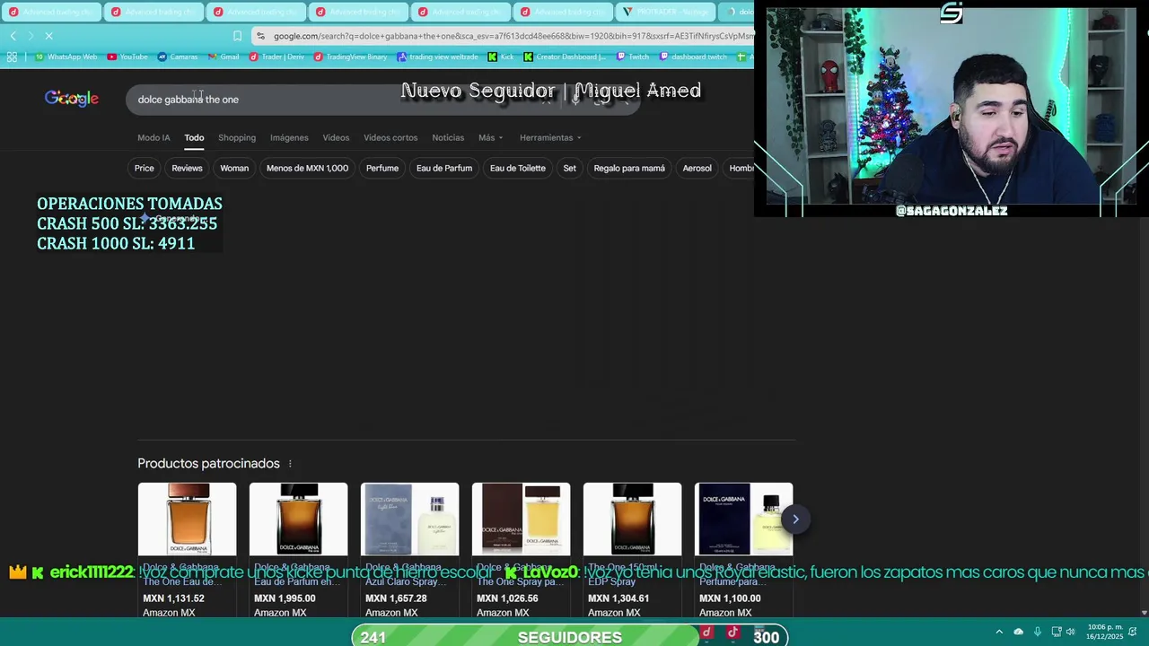Viewport: 1149px width, 646px height.
Task: Apply the Reviews filter chip
Action: click(x=187, y=168)
